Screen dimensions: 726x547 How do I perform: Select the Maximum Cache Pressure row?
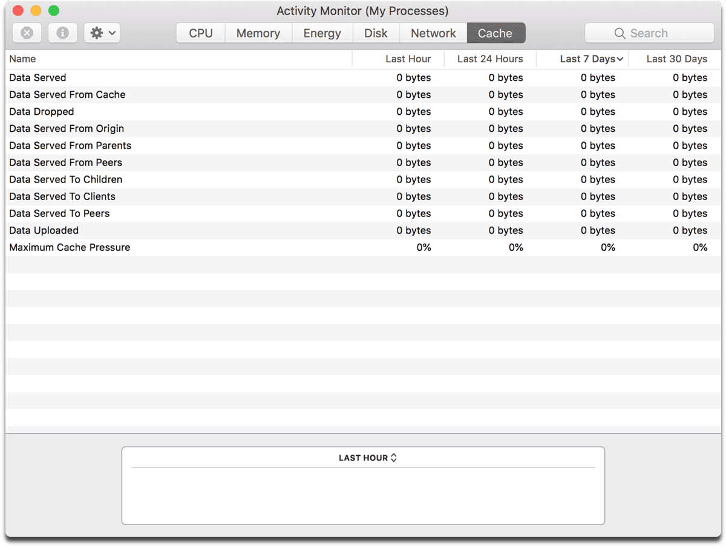[70, 247]
